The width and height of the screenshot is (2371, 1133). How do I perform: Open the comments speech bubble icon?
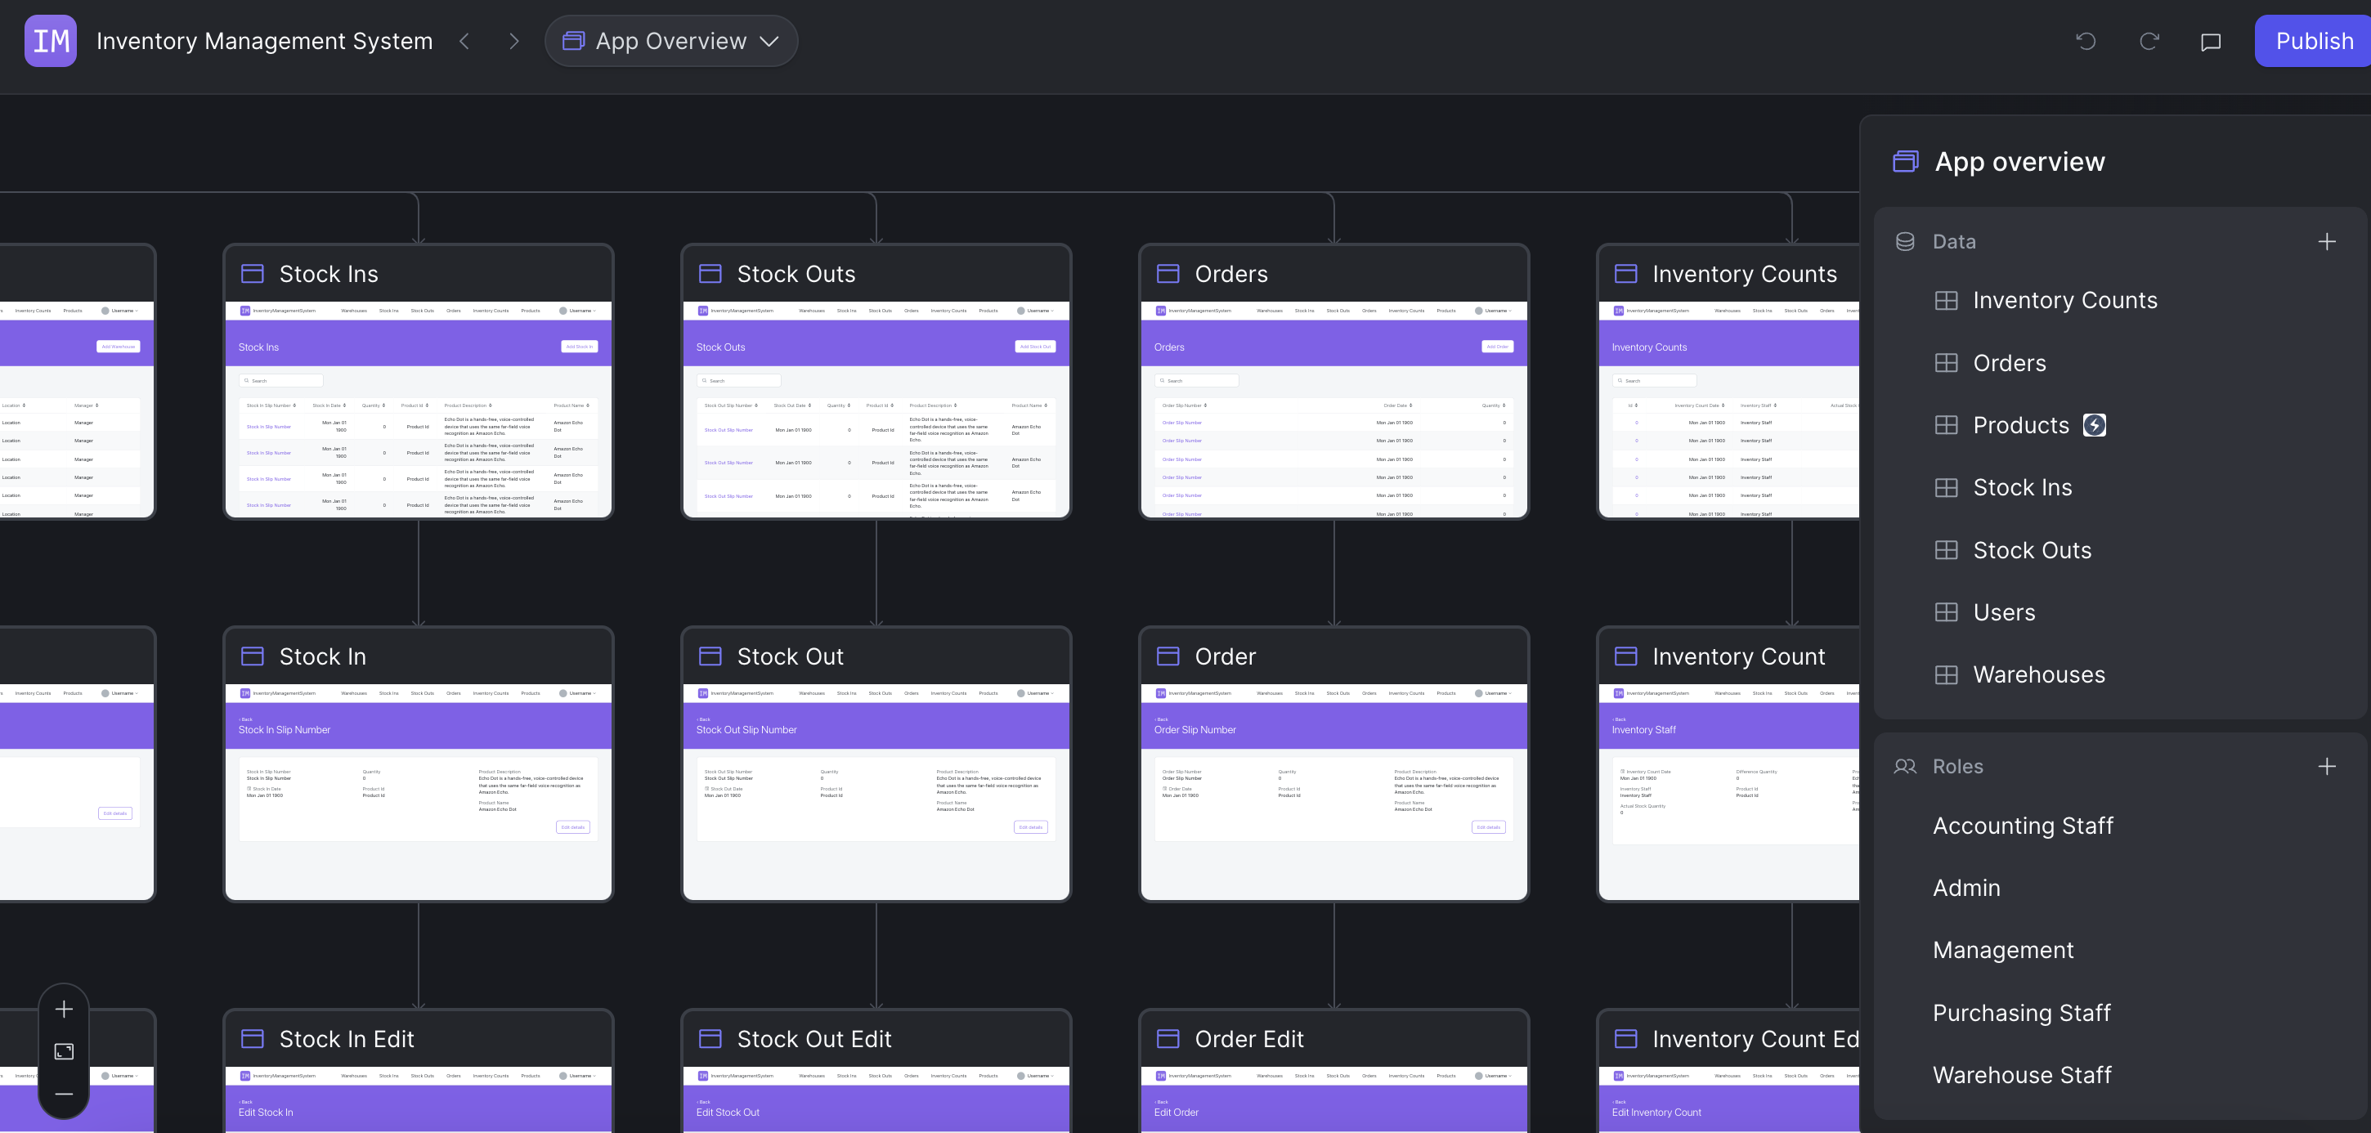click(2210, 43)
